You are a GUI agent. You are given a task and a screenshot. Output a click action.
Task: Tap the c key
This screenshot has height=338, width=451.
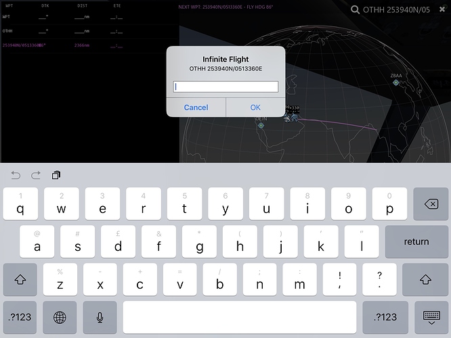140,279
